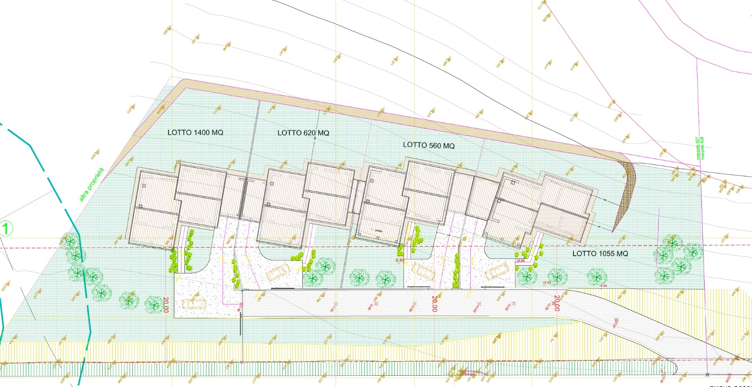This screenshot has height=387, width=752.
Task: Select the red -0.45 elevation mark
Action: click(399, 260)
